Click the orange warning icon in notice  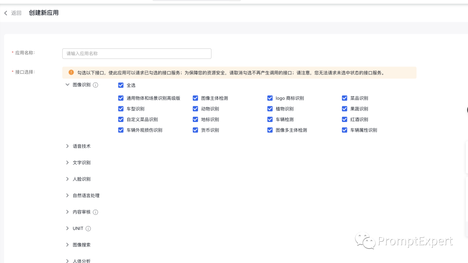point(71,72)
